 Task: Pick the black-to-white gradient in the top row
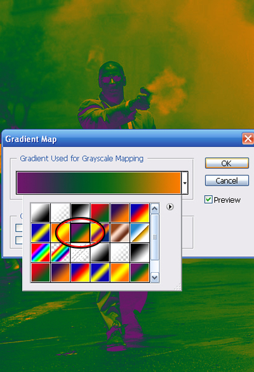(80, 213)
